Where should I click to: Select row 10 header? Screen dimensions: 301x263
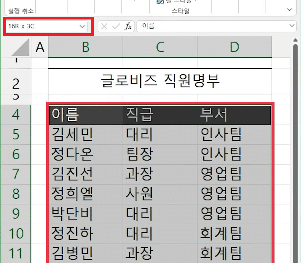click(x=16, y=234)
